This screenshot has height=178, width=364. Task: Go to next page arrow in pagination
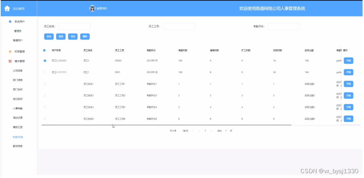tap(211, 131)
